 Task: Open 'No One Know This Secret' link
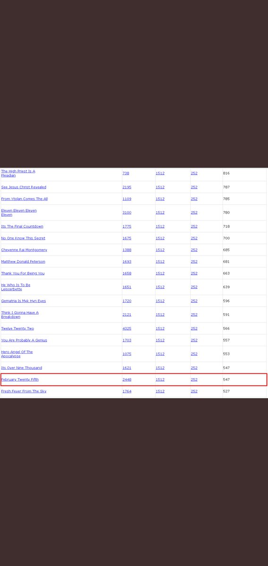coord(23,238)
